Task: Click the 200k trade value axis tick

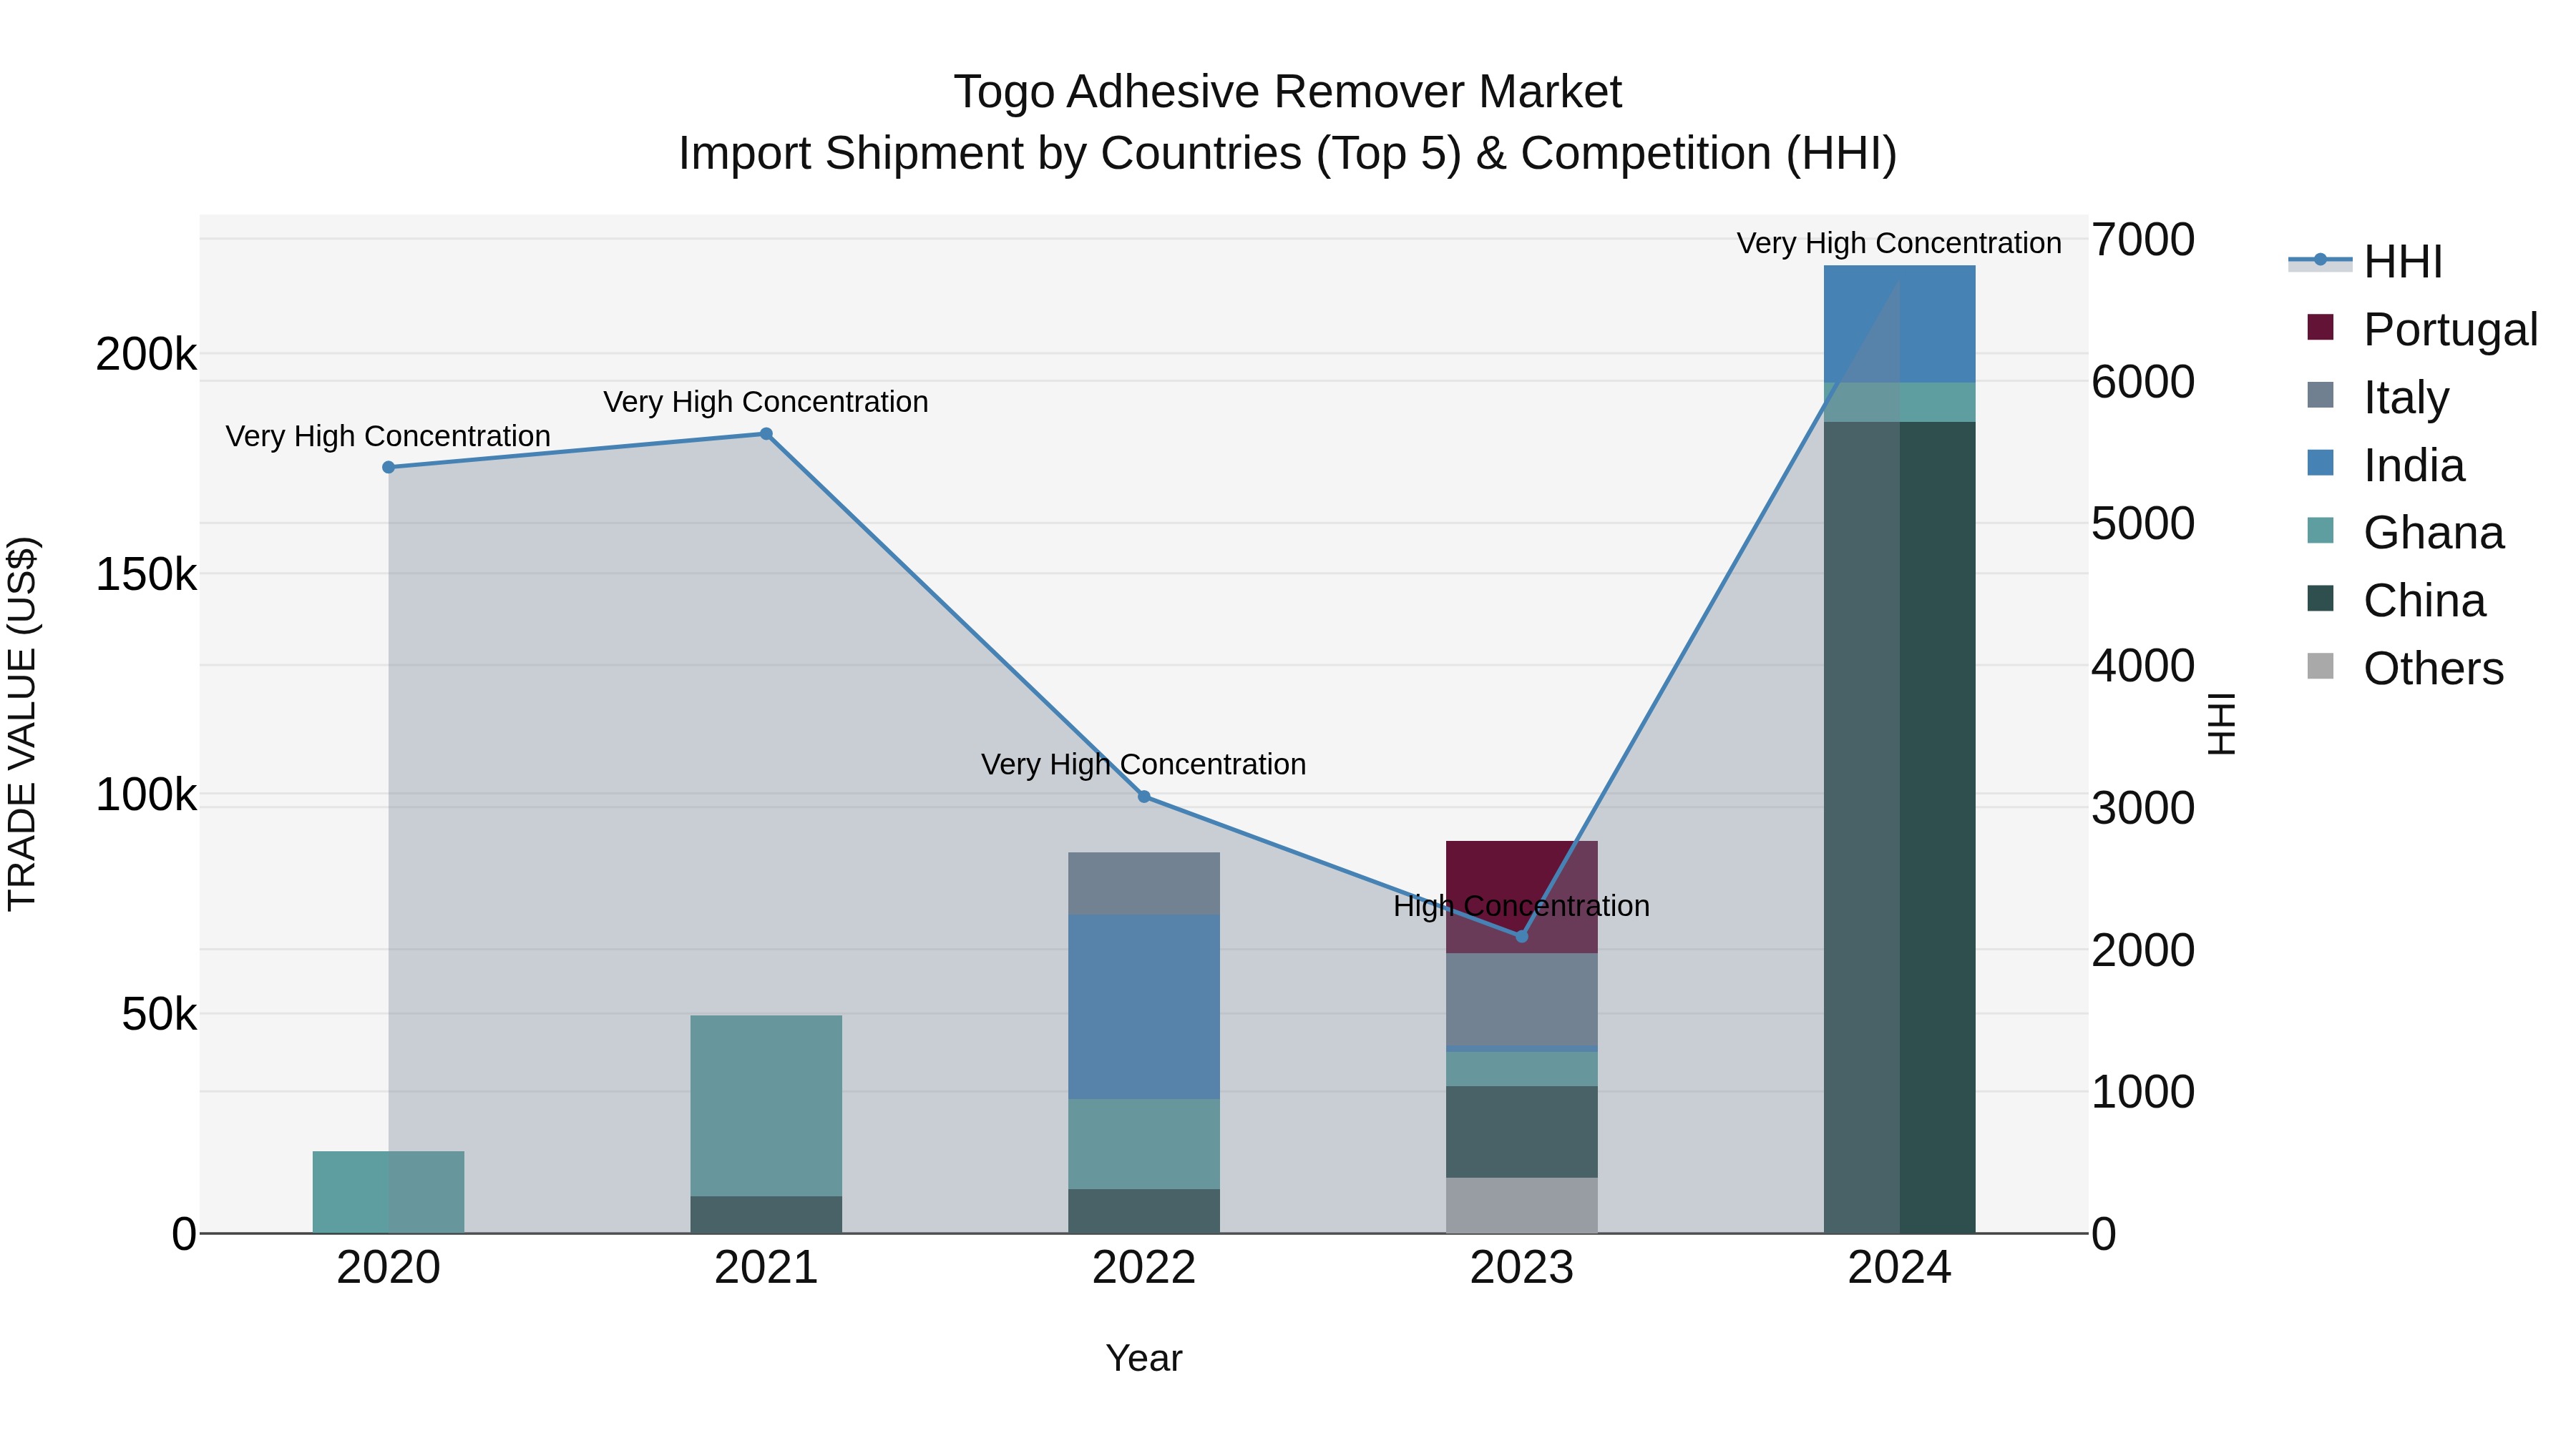Action: pyautogui.click(x=146, y=354)
